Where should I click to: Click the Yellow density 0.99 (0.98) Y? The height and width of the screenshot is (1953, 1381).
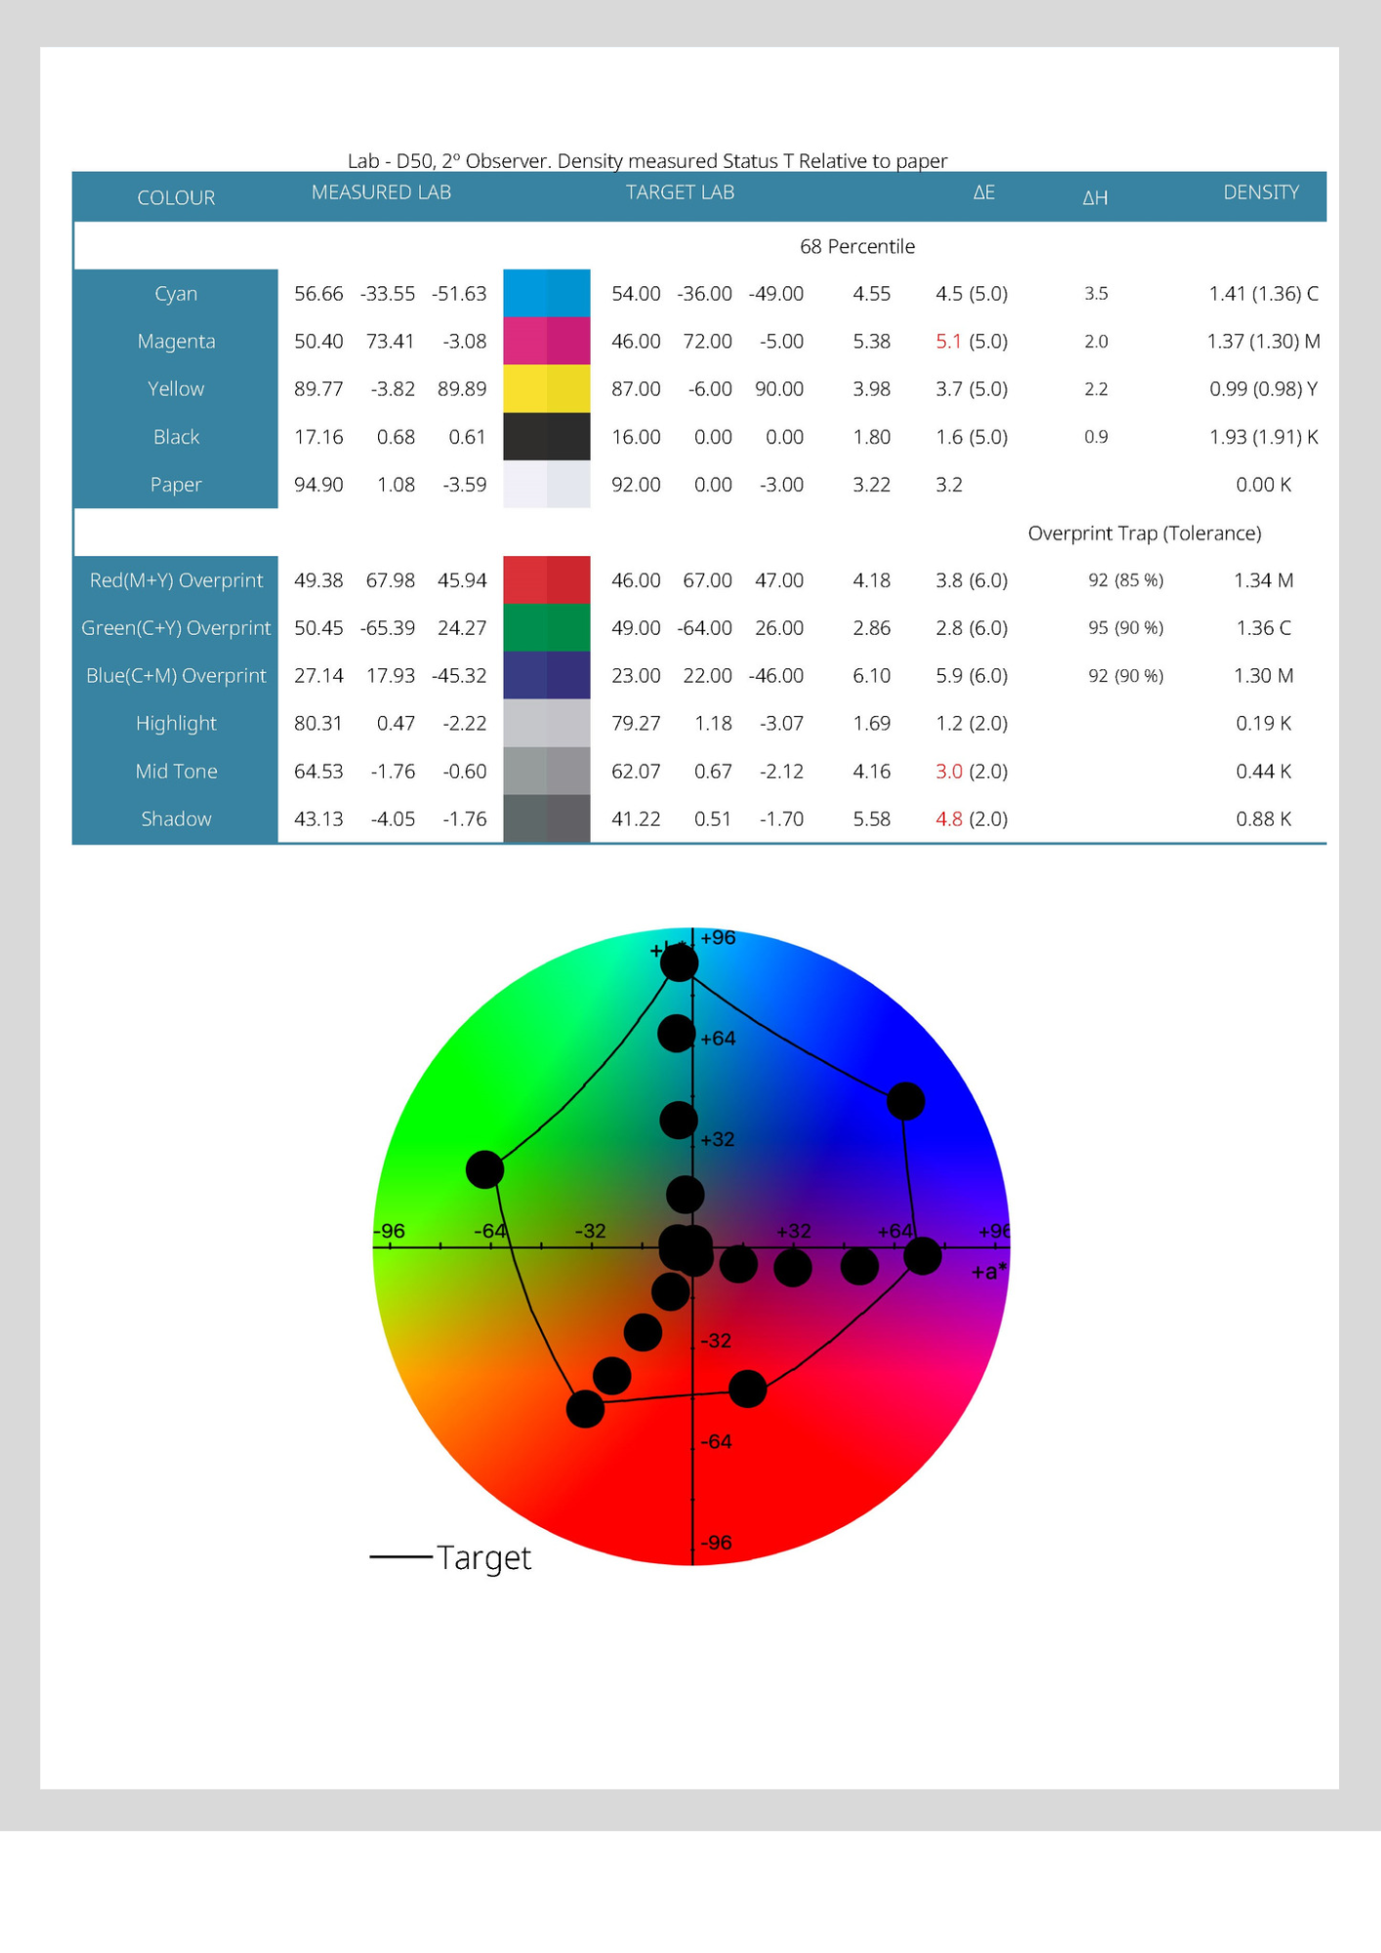1264,389
